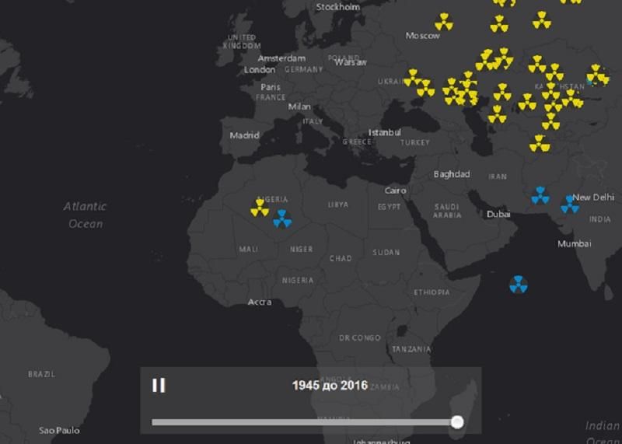Select the yellow radiation marker in Algeria
Viewport: 622px width, 444px height.
pyautogui.click(x=260, y=208)
